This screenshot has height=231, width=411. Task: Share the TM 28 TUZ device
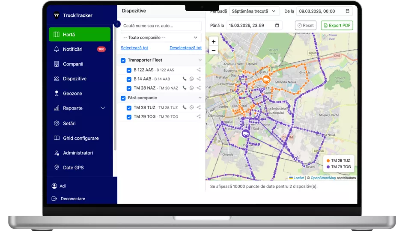click(199, 107)
